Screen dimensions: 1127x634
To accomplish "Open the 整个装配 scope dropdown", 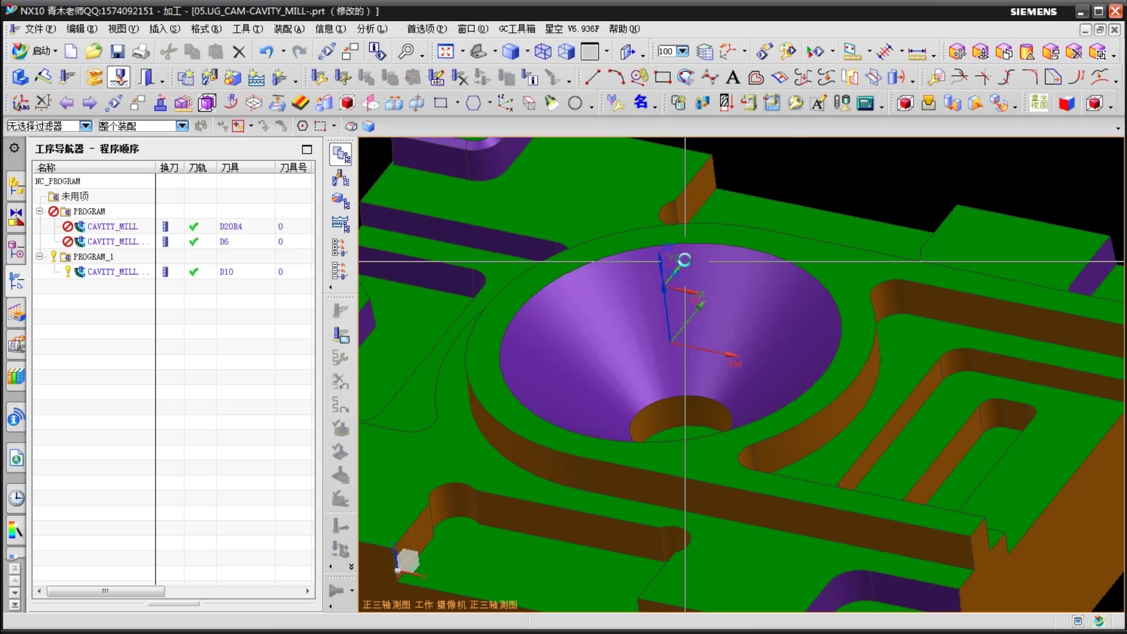I will (x=182, y=126).
